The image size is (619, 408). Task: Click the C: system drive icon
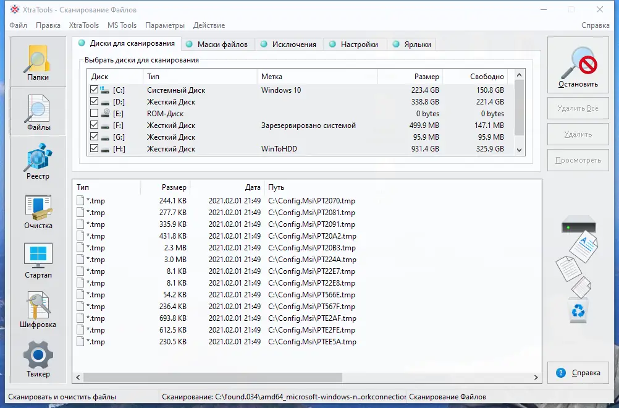pyautogui.click(x=104, y=90)
